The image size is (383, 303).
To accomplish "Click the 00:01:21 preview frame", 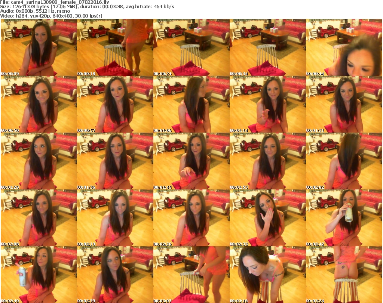I will [x=344, y=104].
